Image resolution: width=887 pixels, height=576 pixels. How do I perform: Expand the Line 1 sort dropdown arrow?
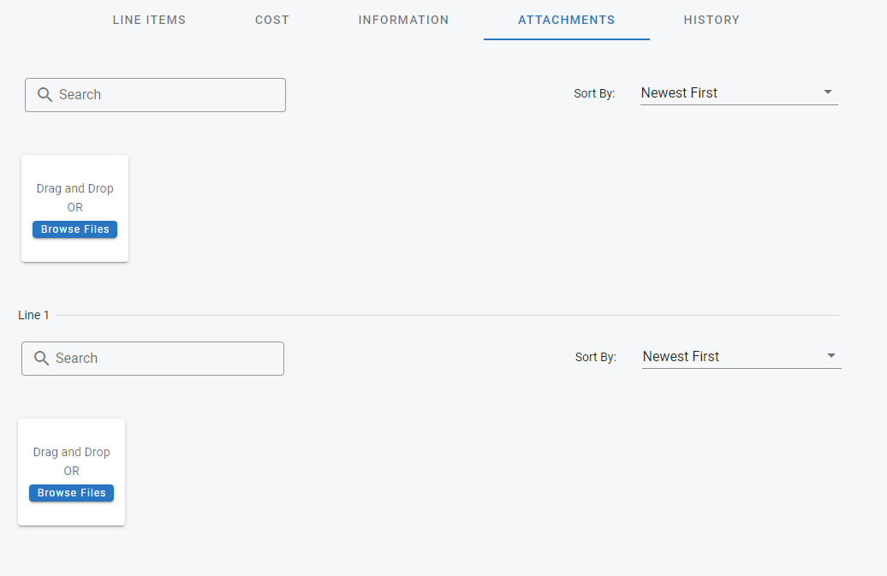[x=829, y=356]
